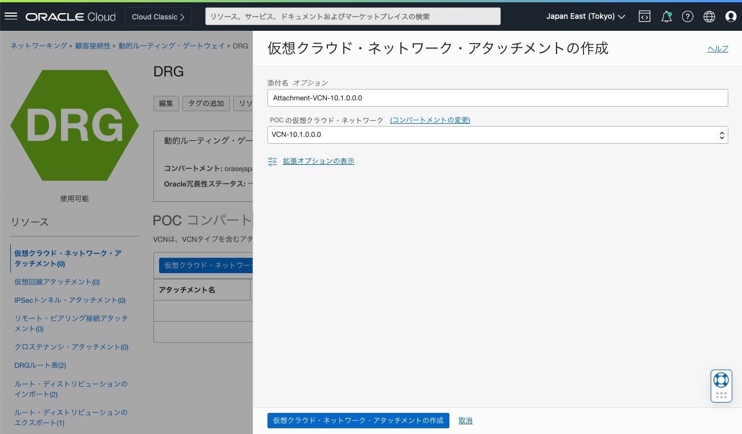Select ルート・ディストリビューションのエクスポート(1)
742x434 pixels.
71,417
